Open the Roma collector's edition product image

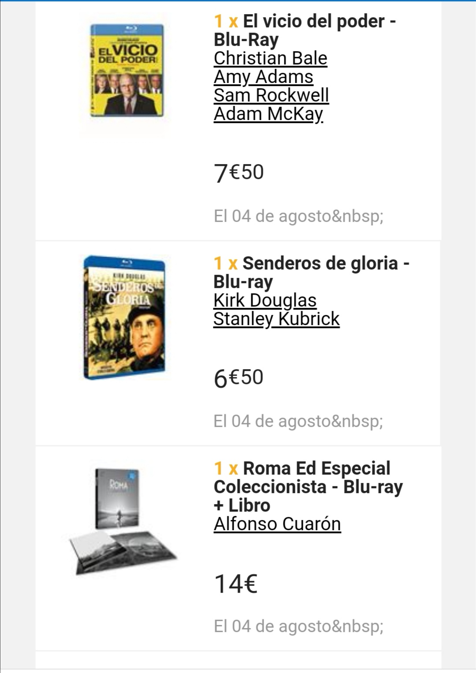(x=123, y=522)
